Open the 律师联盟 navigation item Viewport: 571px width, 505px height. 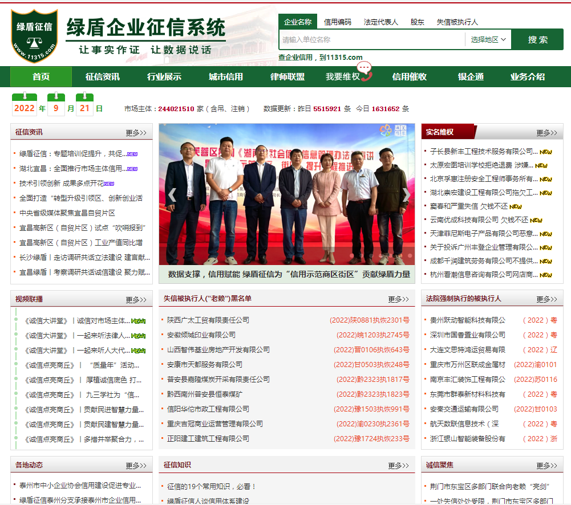tap(287, 77)
